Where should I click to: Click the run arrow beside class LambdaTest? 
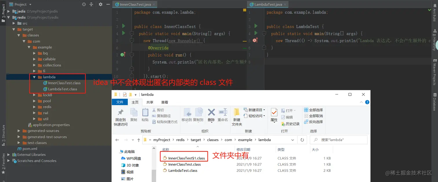256,26
